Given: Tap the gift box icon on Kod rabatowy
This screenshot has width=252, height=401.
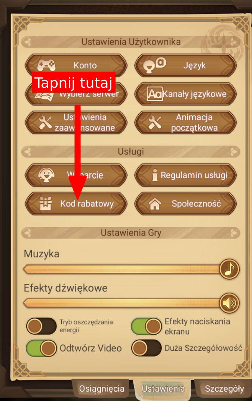Looking at the screenshot, I should [45, 204].
